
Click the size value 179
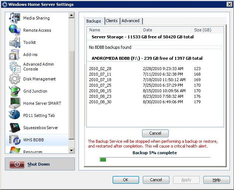coord(197,102)
